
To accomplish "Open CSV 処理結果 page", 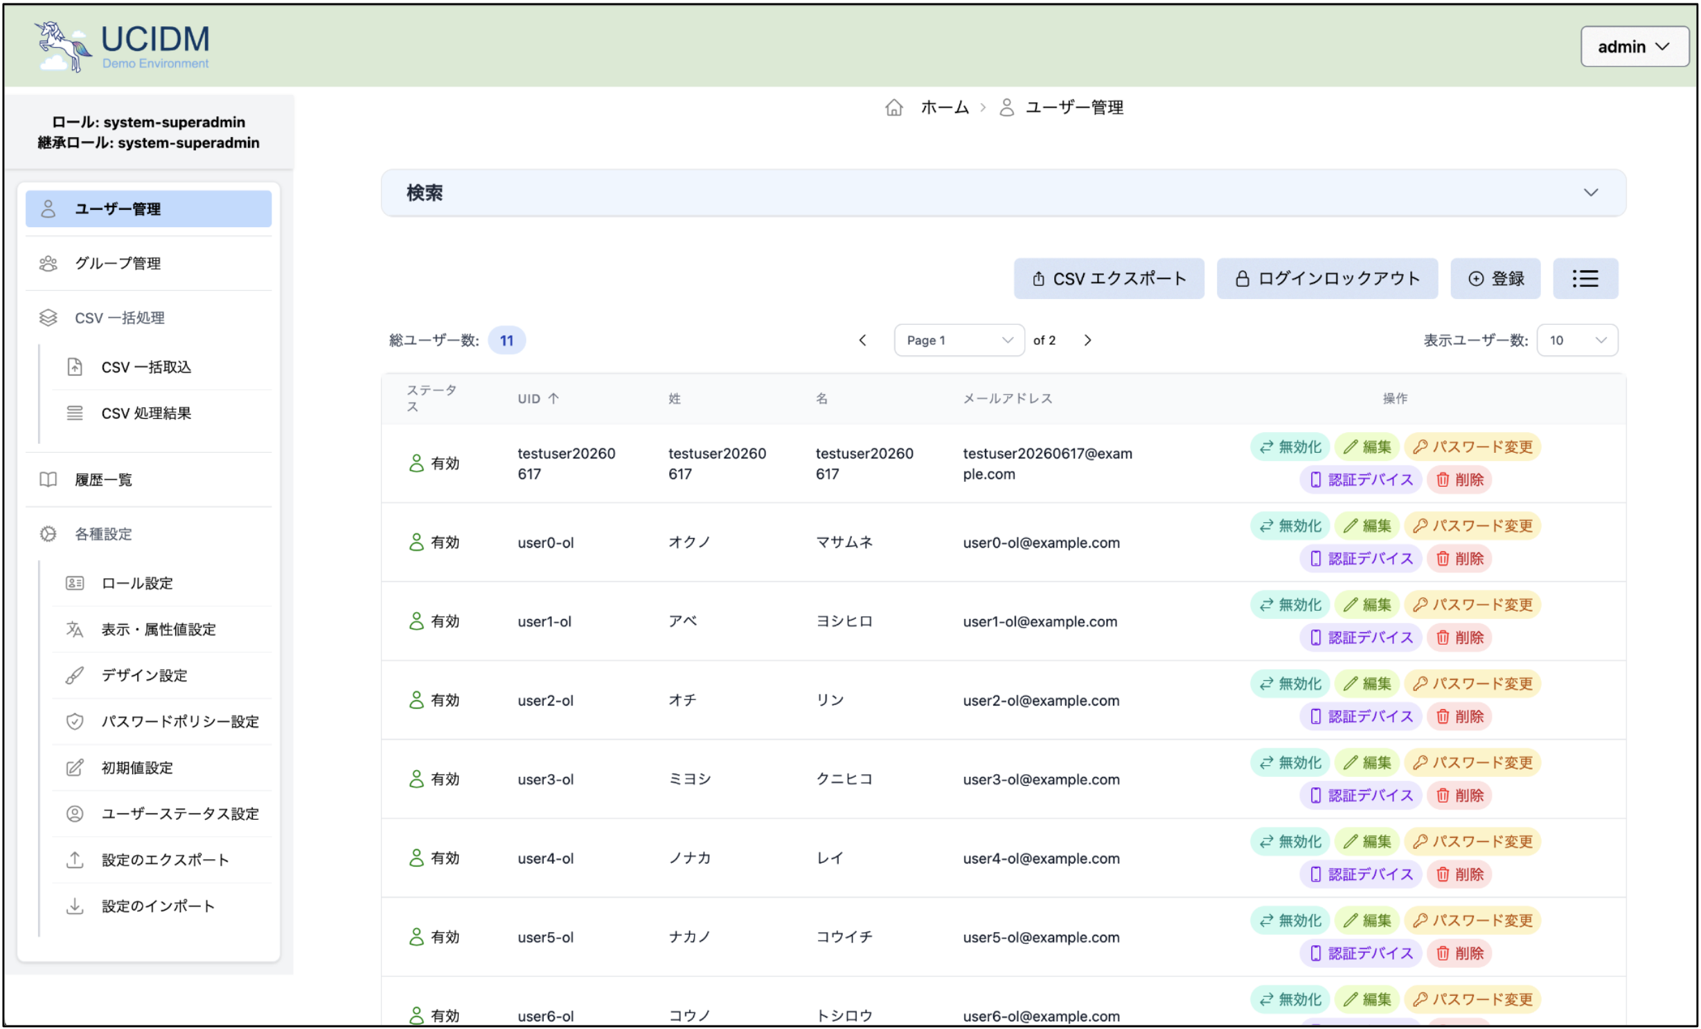I will click(x=161, y=413).
